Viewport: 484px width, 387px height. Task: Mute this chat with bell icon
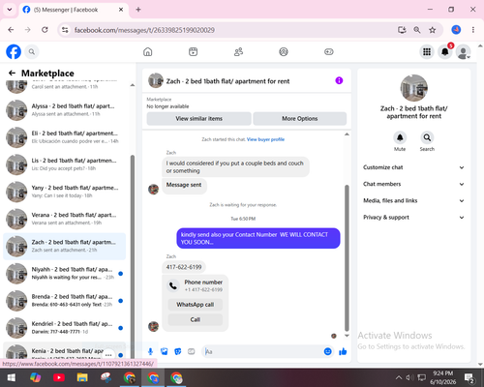tap(400, 138)
